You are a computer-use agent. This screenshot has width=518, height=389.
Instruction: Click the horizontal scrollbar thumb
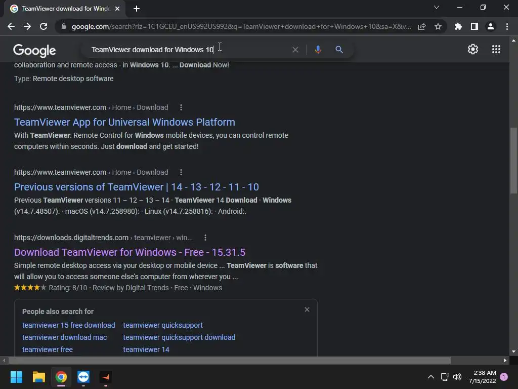[x=229, y=360]
